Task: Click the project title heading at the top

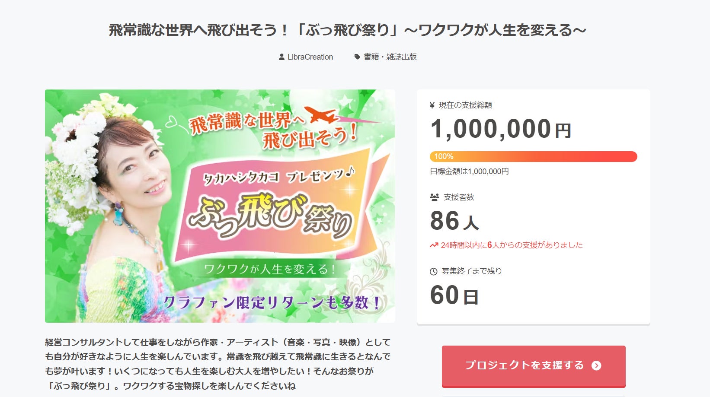Action: (347, 30)
